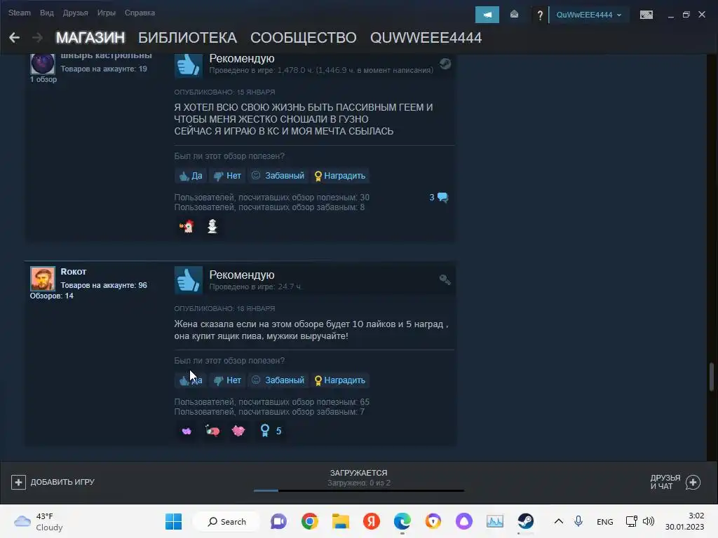Vote Да on Rokot's review
This screenshot has height=538, width=718.
click(x=191, y=380)
